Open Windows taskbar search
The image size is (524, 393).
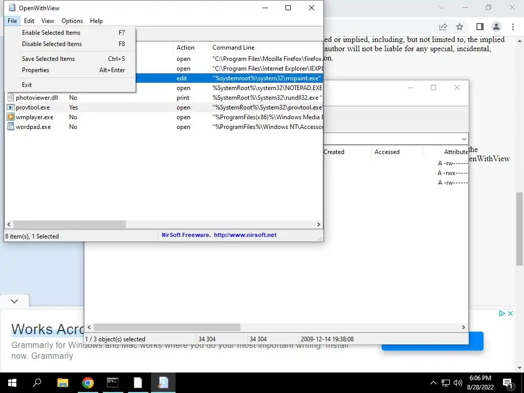(x=37, y=383)
